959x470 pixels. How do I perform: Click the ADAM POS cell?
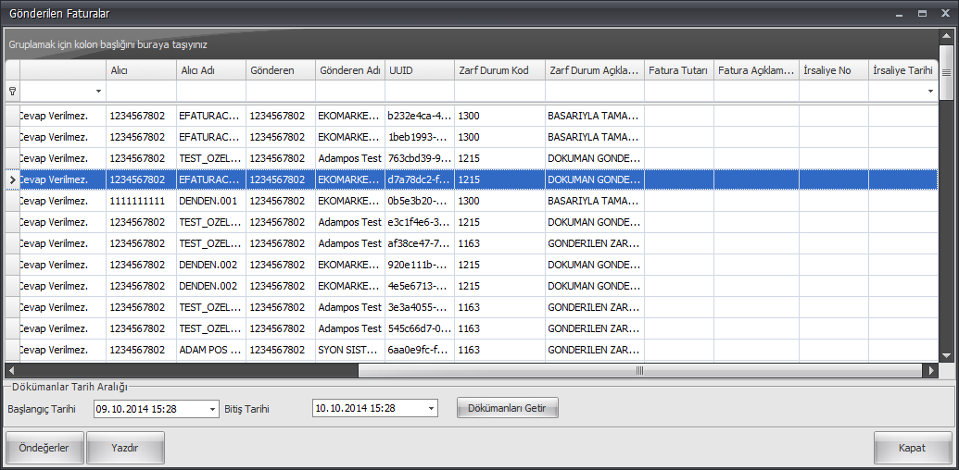211,350
